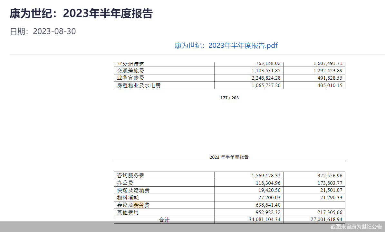This screenshot has height=232, width=385.
Task: Click the value 27,200.03
Action: tap(269, 198)
